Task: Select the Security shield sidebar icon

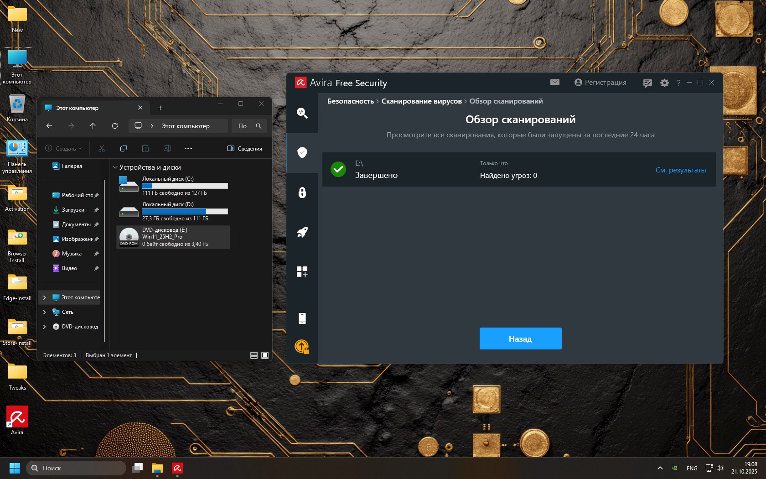Action: tap(302, 152)
